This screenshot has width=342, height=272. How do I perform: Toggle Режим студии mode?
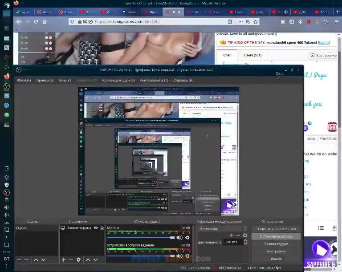tap(276, 244)
